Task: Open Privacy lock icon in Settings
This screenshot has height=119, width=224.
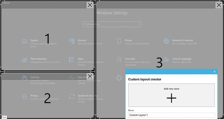Action: tap(25, 96)
